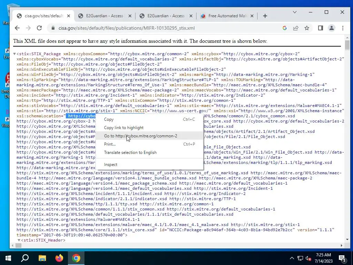Click the vertical scrollbar thumb
This screenshot has width=353, height=265.
click(347, 45)
